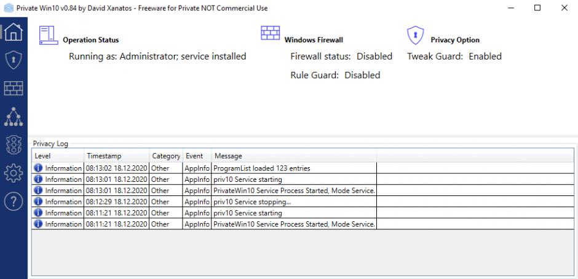Sort log by Event column header
The width and height of the screenshot is (578, 279).
197,156
